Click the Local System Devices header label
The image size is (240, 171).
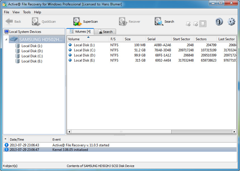[25, 32]
